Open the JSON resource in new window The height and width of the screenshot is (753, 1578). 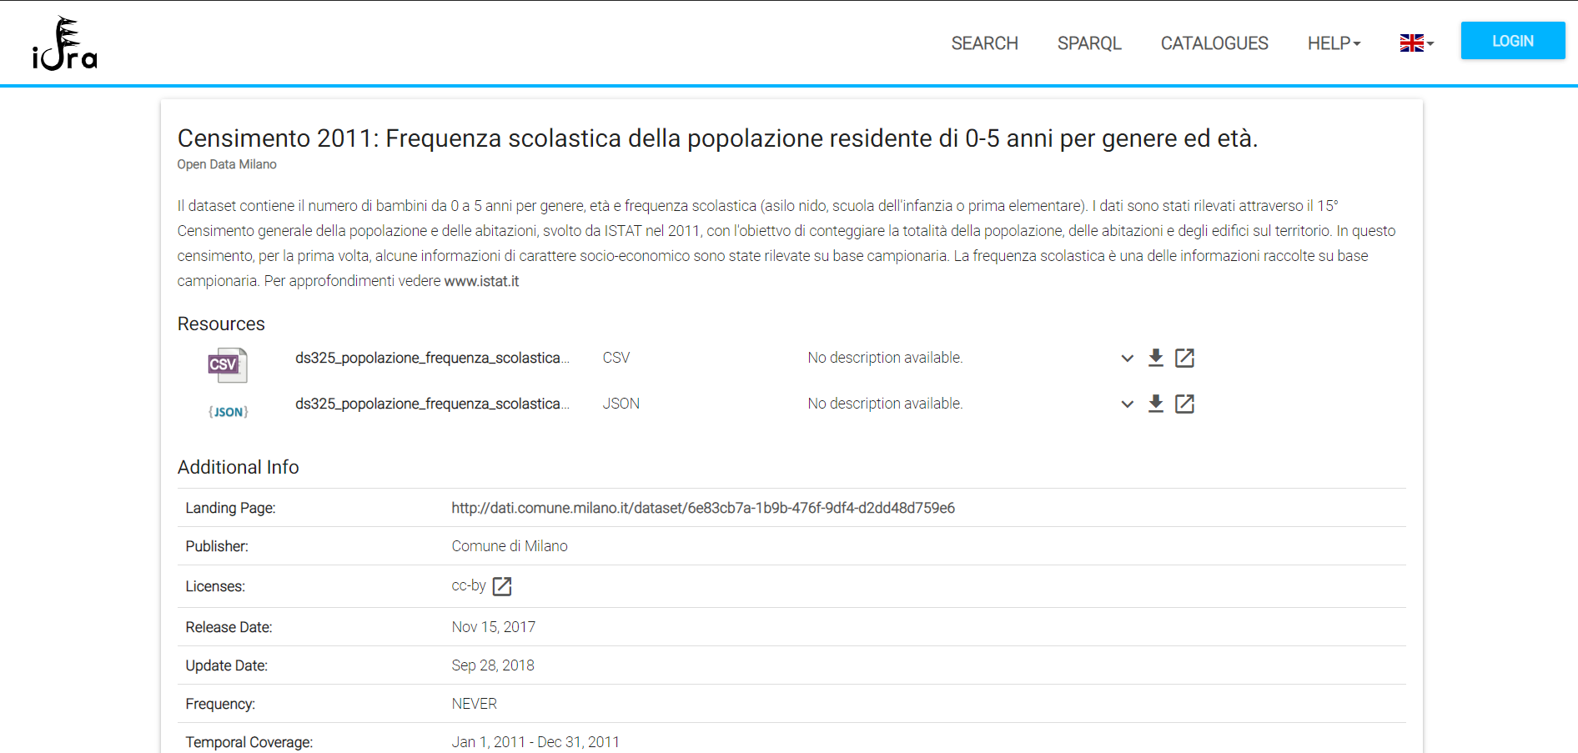click(1184, 404)
